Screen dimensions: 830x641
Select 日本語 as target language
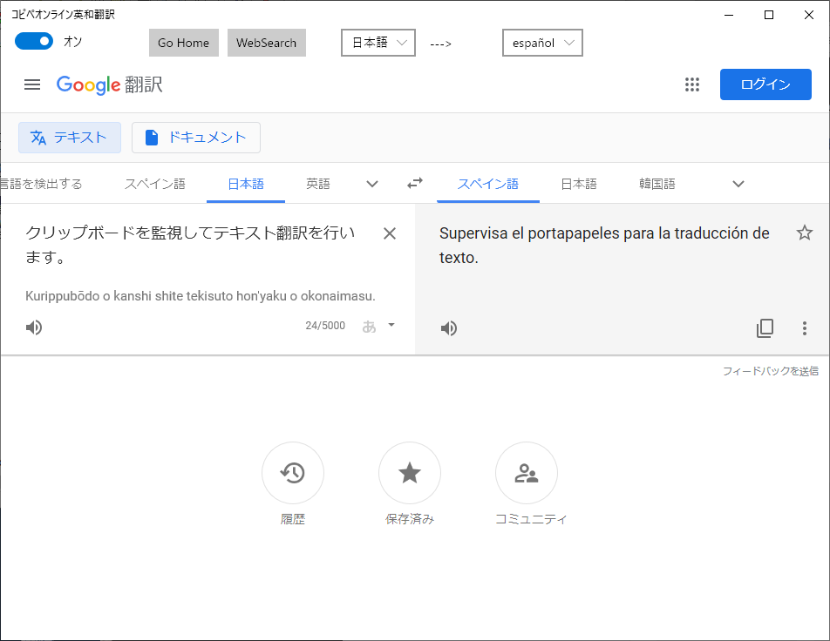point(579,184)
